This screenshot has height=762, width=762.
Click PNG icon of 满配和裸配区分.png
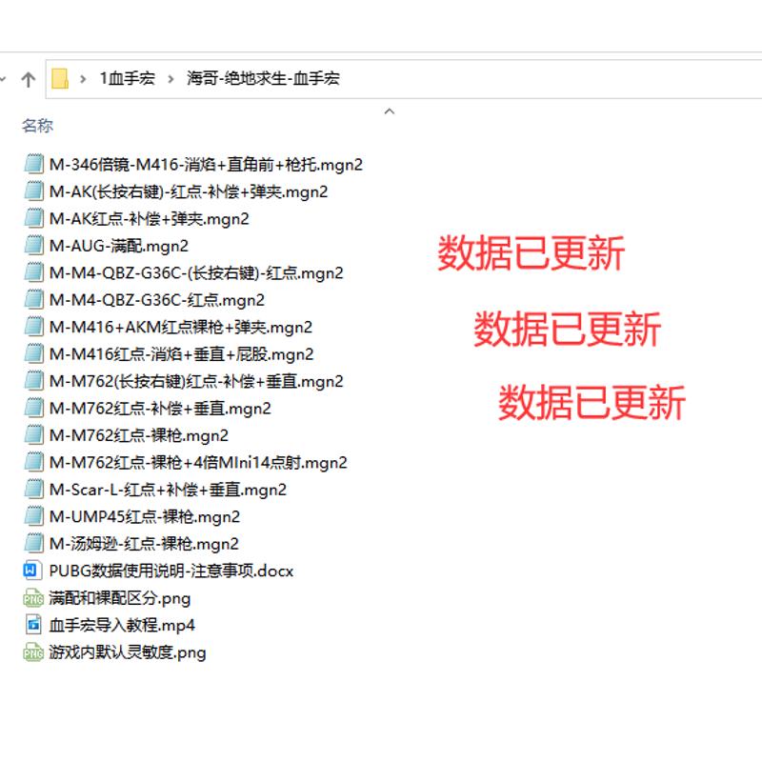(x=33, y=598)
